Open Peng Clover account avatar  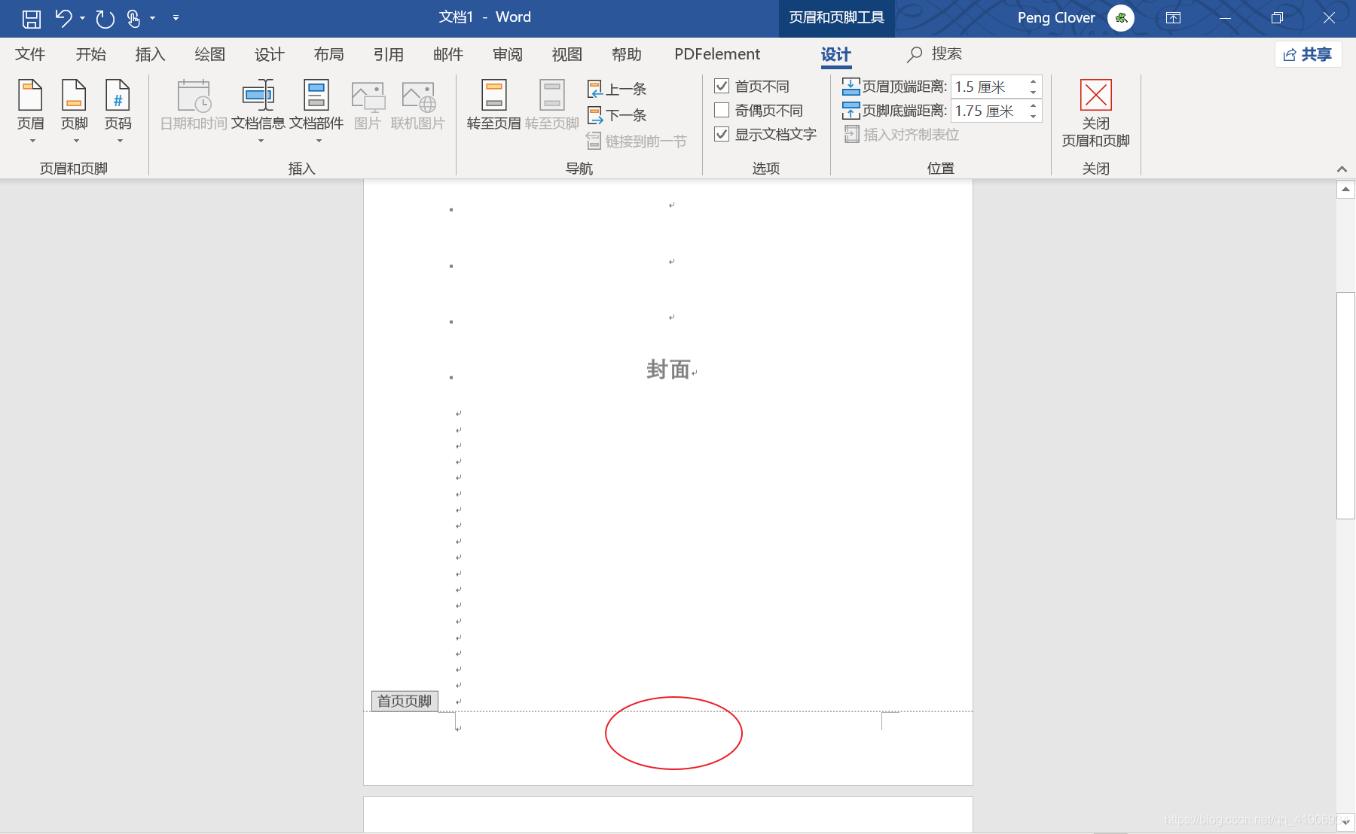tap(1121, 18)
